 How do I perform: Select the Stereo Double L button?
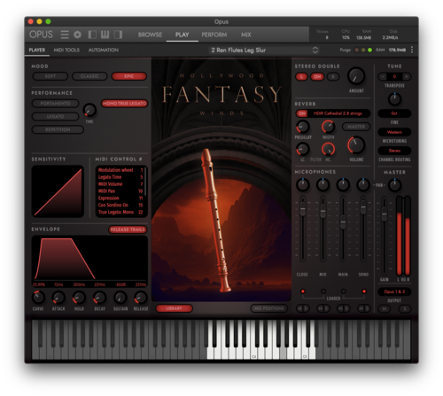pyautogui.click(x=301, y=77)
